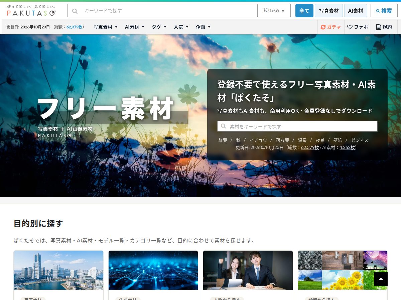Click the 壁紙 keyword link

click(x=338, y=140)
